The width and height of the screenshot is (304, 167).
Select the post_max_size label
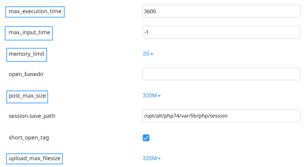pos(27,96)
